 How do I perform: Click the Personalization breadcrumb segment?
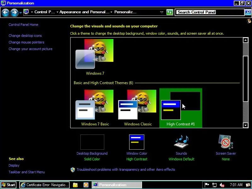[x=125, y=12]
